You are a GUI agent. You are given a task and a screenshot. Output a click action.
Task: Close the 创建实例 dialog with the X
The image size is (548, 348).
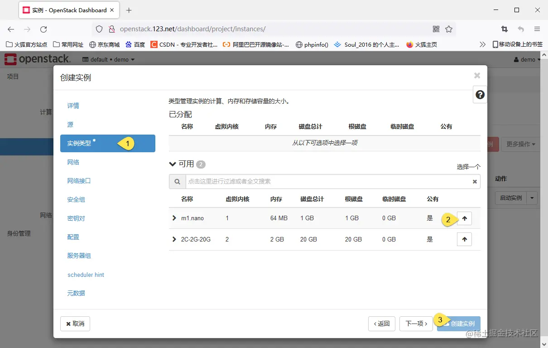pos(477,76)
